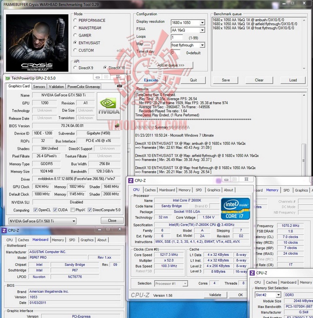Screen dimensions: 313x318
Task: Select the PERFORMANCE mode radio button
Action: [75, 20]
